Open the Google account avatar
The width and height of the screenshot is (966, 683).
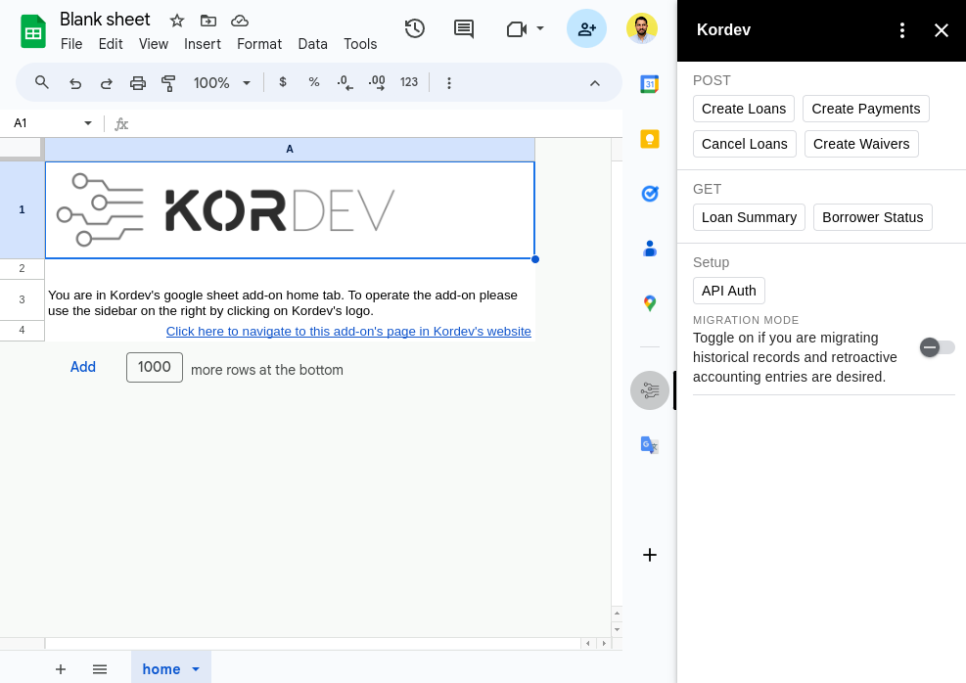642,28
